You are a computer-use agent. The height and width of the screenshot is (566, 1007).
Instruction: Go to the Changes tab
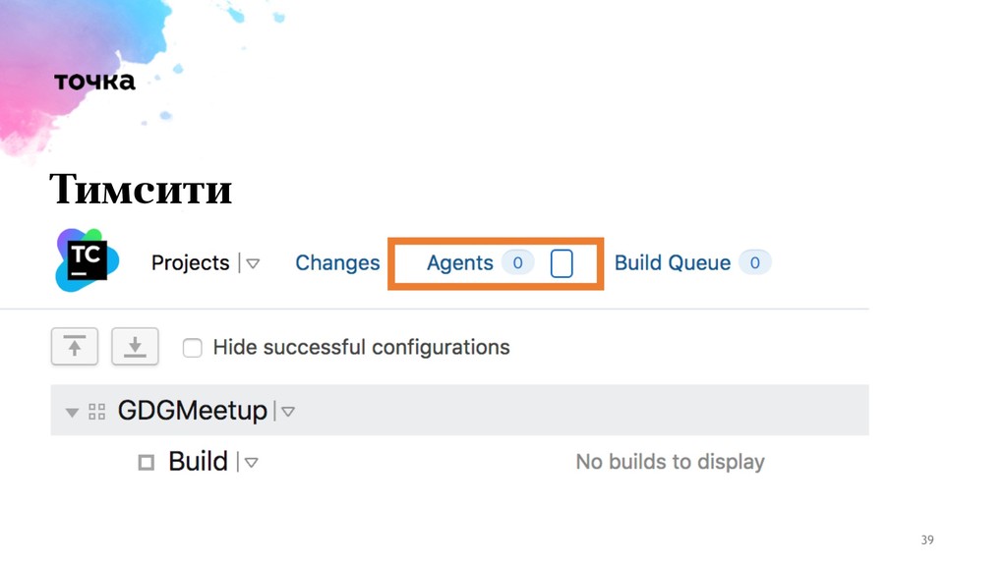pyautogui.click(x=338, y=263)
